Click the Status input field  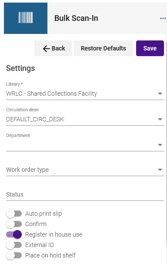(x=85, y=195)
